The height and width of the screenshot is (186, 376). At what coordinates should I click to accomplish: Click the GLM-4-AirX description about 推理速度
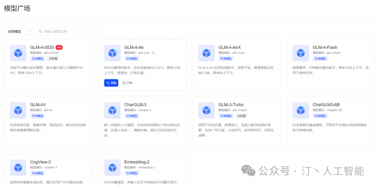[x=236, y=70]
